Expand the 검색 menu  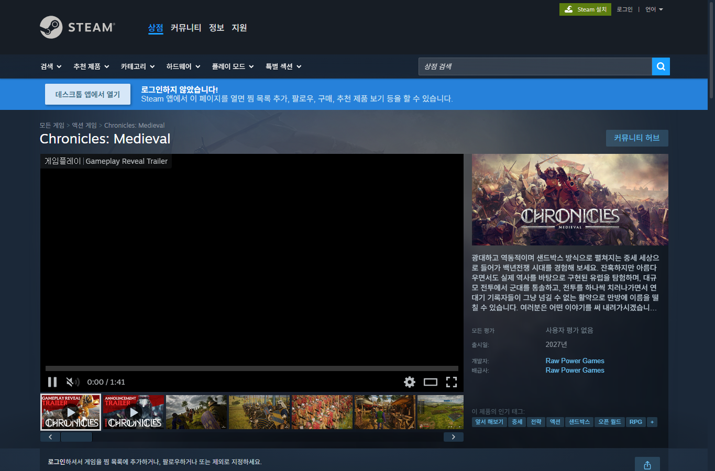[51, 66]
